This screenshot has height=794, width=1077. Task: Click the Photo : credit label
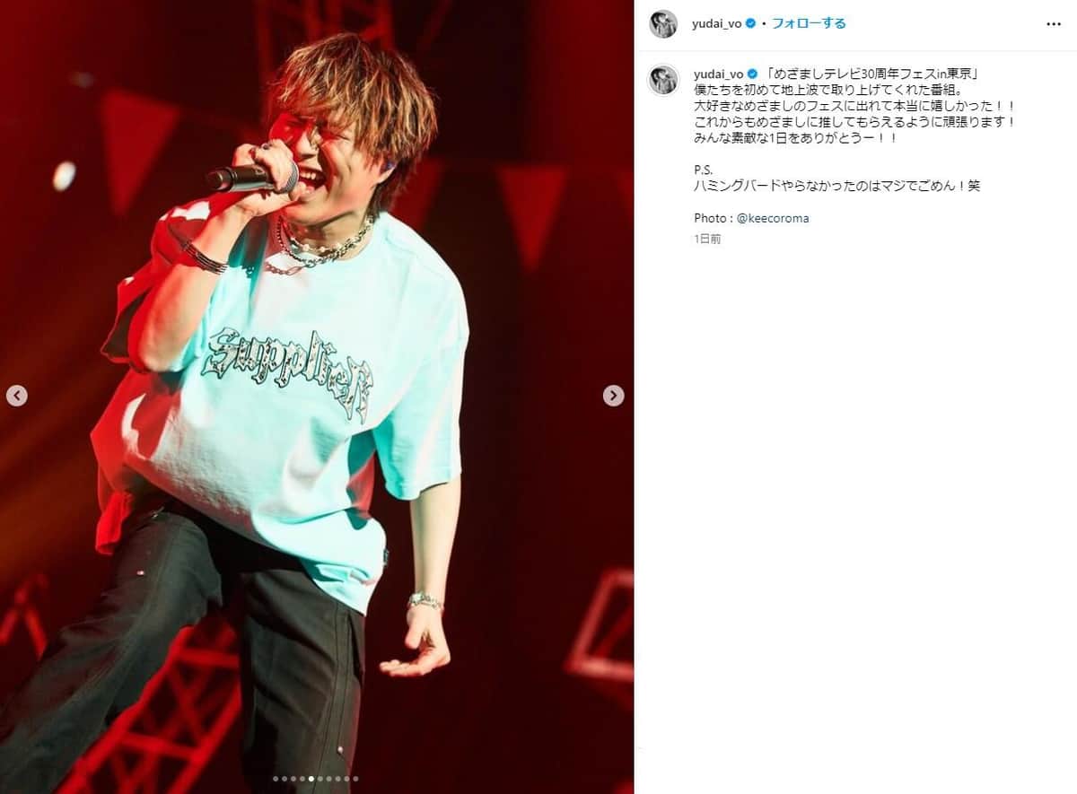coord(715,218)
